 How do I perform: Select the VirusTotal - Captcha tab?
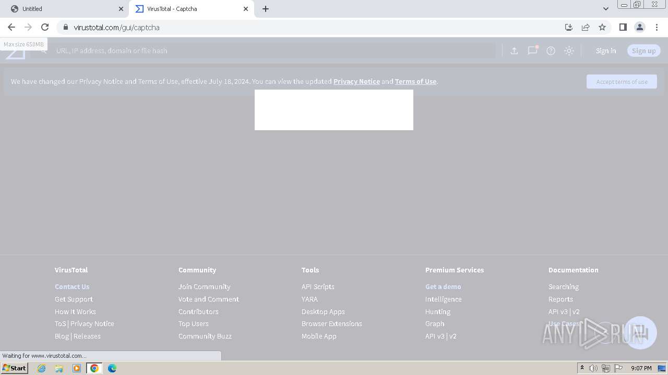tap(192, 9)
